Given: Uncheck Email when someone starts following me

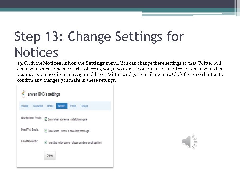Looking at the screenshot, I should pos(46,119).
